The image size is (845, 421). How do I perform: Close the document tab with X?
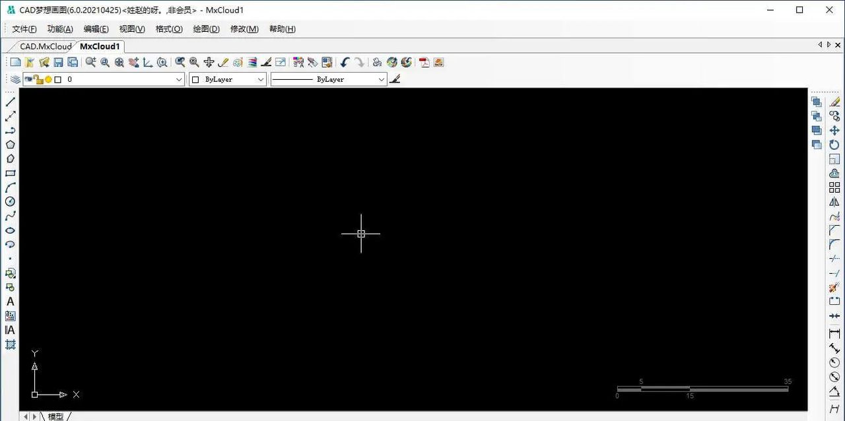pyautogui.click(x=838, y=45)
